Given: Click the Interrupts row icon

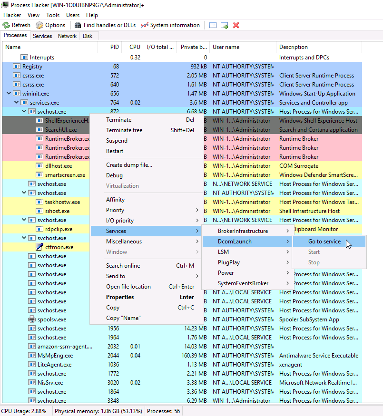Looking at the screenshot, I should (x=24, y=58).
